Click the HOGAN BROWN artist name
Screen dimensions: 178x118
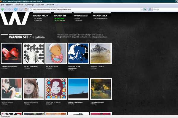(x=7, y=102)
